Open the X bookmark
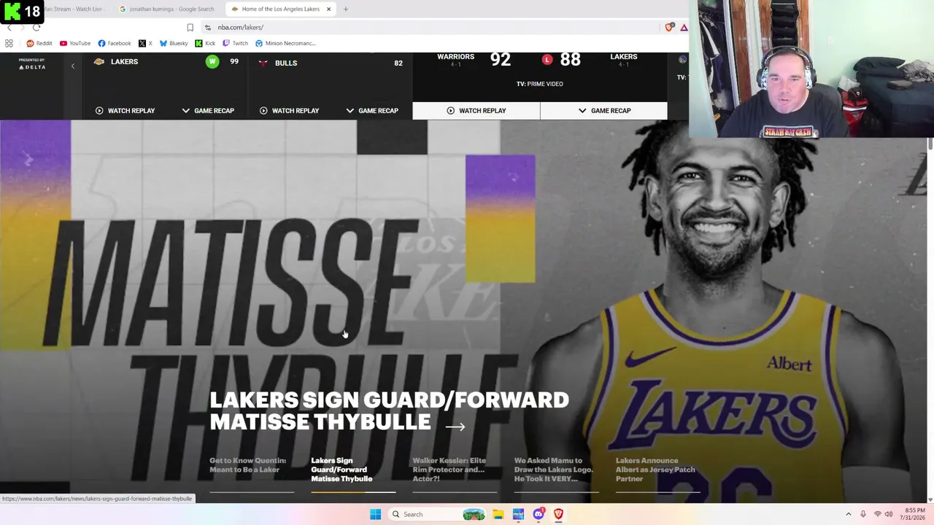This screenshot has width=934, height=525. pos(145,43)
